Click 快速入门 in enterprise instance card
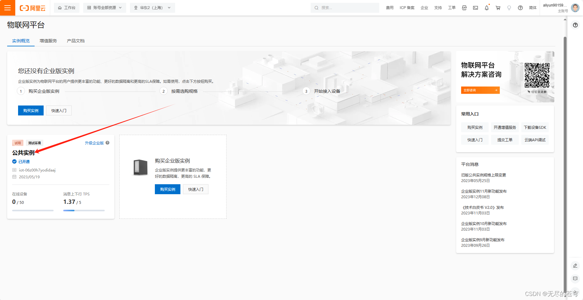The height and width of the screenshot is (300, 583). pos(196,189)
